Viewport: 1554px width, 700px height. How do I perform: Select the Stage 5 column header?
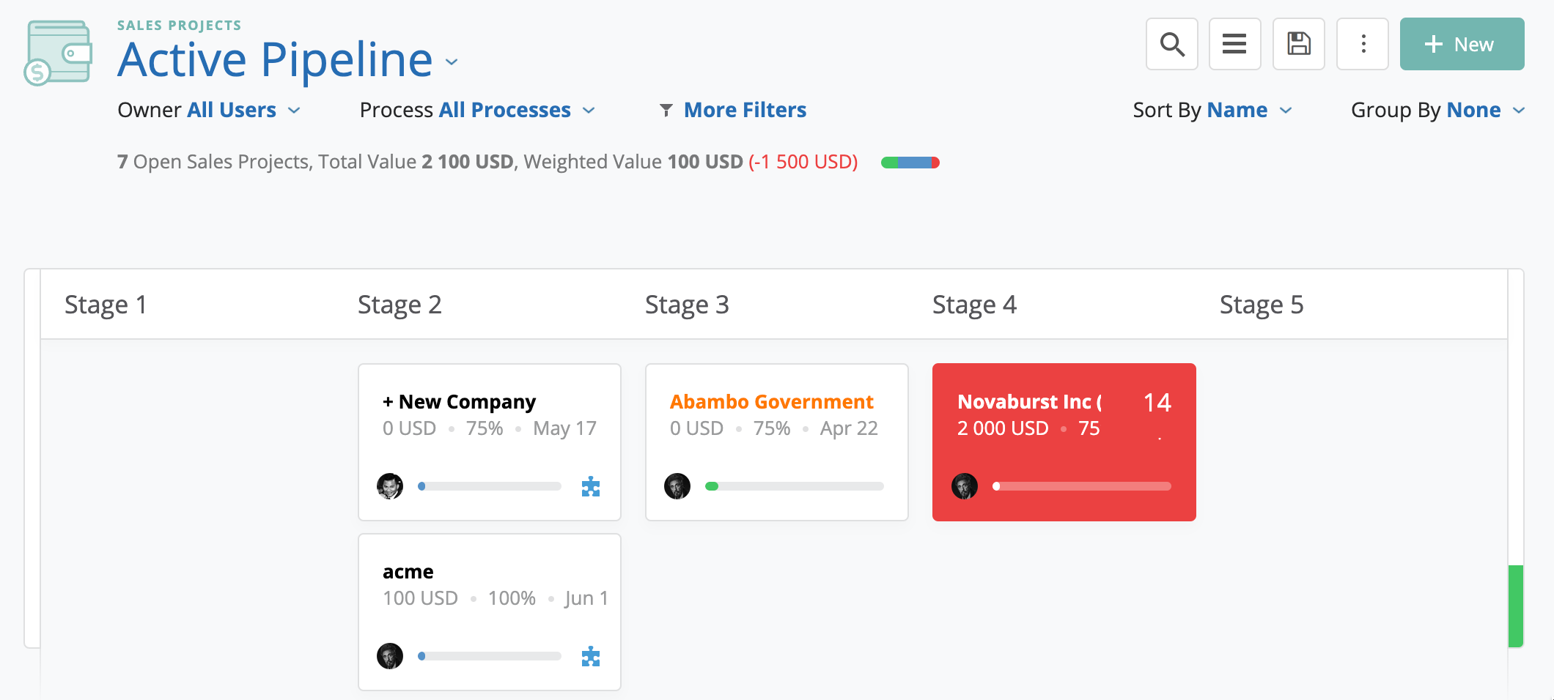(x=1262, y=305)
